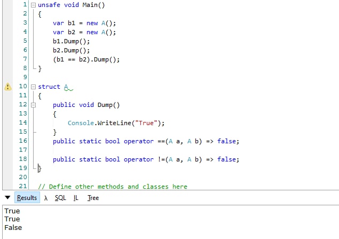The height and width of the screenshot is (239, 339).
Task: Collapse the Dump method fold marker
Action: [x=33, y=105]
